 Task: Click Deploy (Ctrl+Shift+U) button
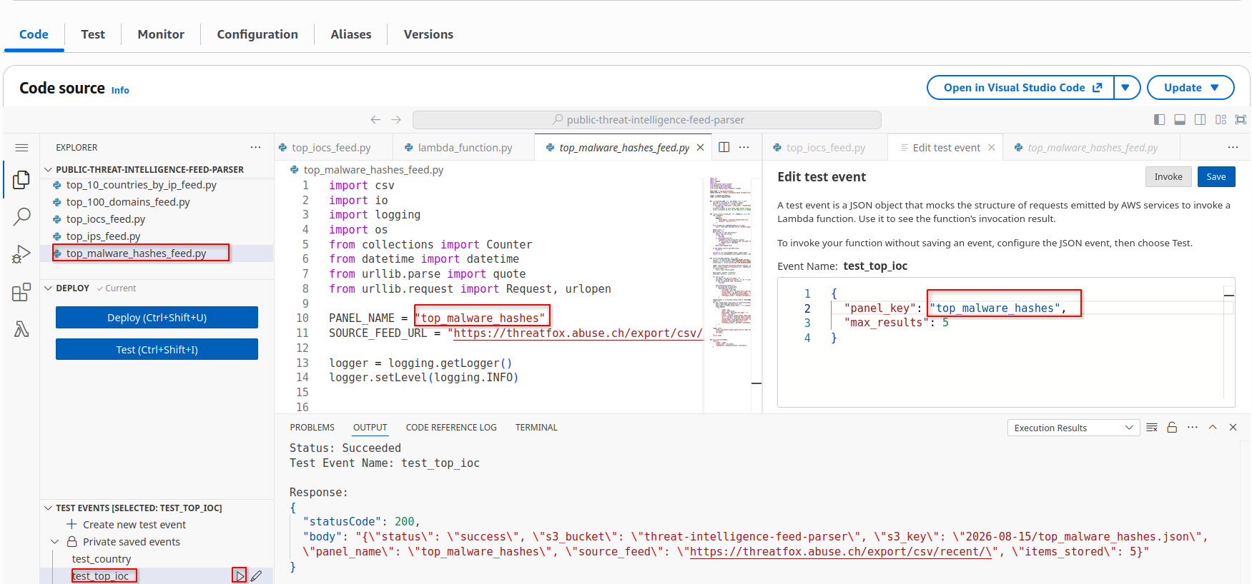point(157,318)
